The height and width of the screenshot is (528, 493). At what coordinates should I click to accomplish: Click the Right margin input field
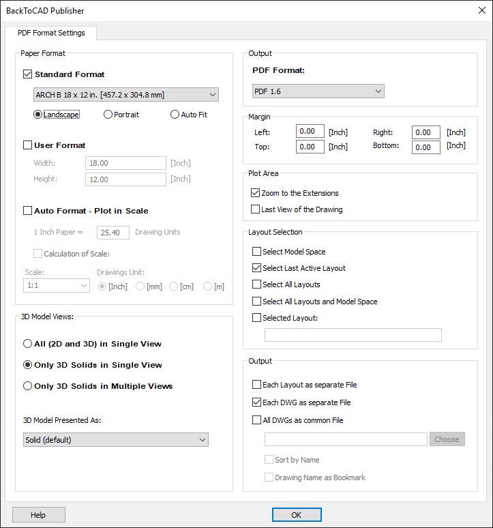[426, 132]
